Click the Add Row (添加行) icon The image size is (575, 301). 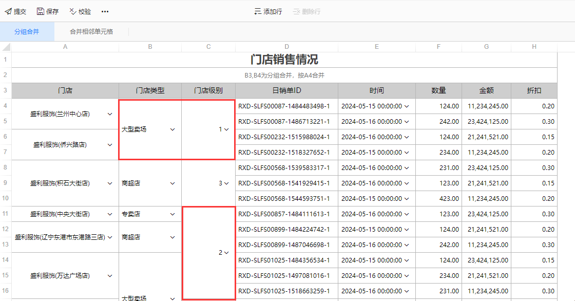pyautogui.click(x=258, y=11)
